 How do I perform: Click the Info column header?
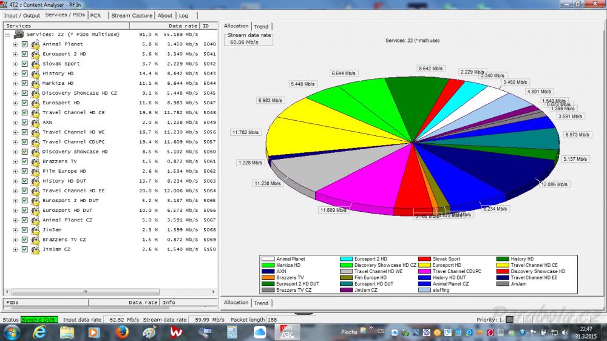188,303
